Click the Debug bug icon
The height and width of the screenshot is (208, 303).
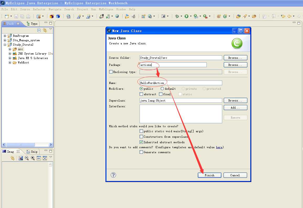tap(177, 17)
